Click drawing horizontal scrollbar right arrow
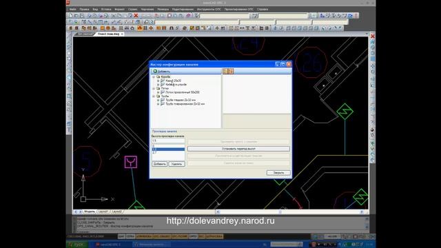 362,211
